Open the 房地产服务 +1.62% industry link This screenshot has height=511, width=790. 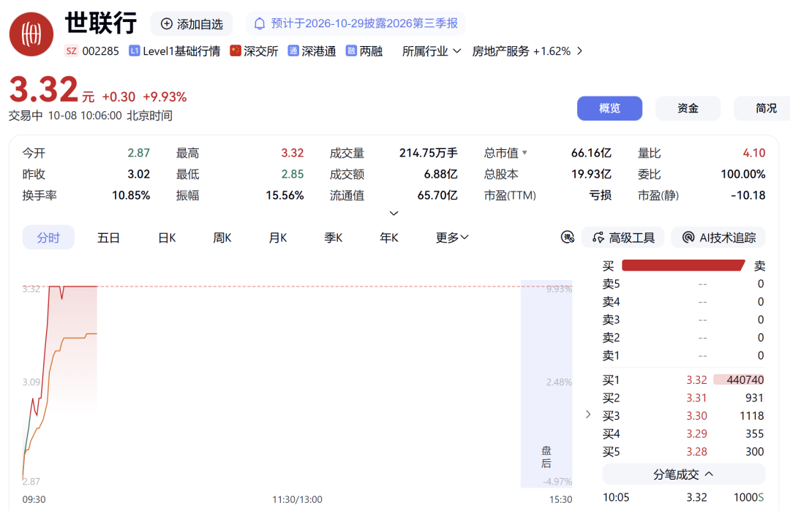[x=522, y=51]
